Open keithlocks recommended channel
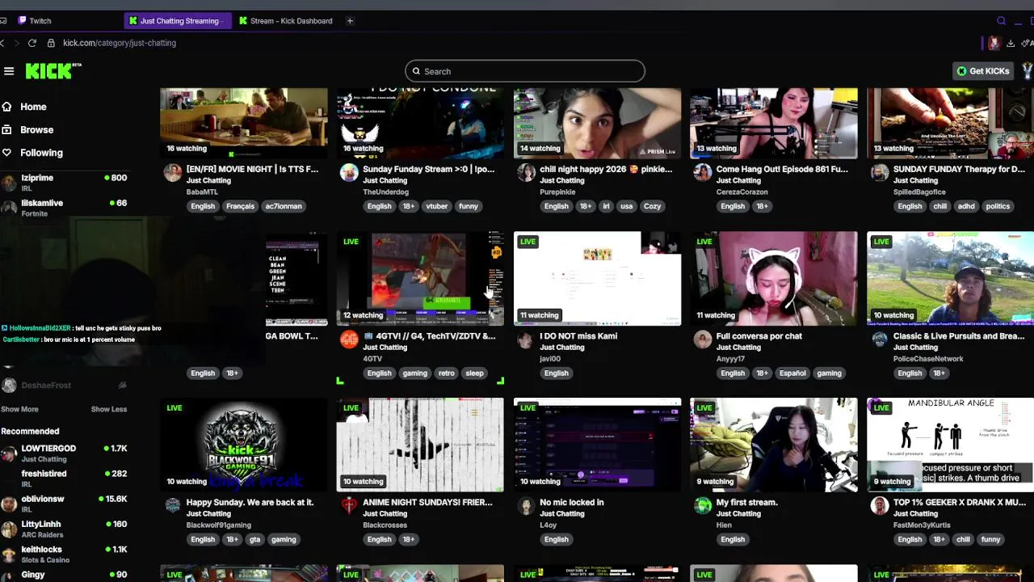Screen dimensions: 1034x582 (65, 554)
